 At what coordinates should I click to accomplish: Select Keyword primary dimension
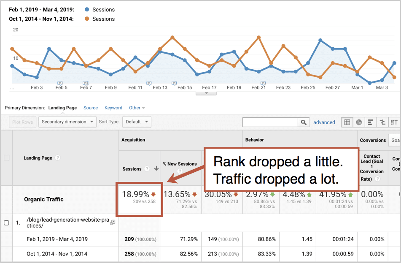[x=113, y=108]
